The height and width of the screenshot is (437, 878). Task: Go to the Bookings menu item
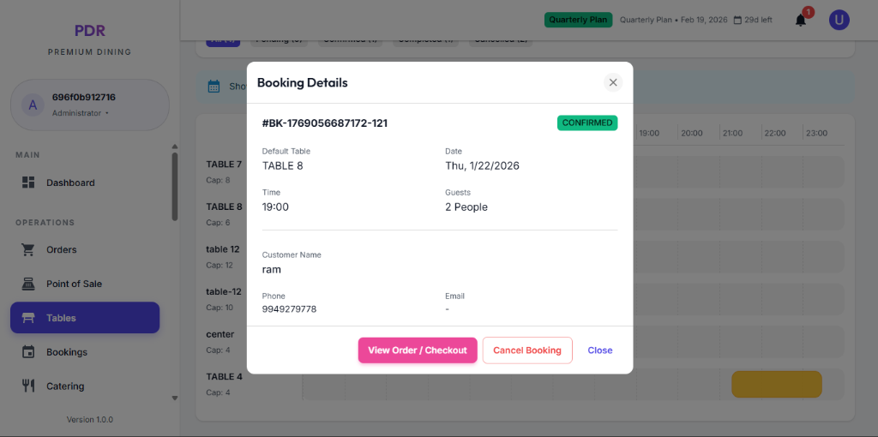click(67, 352)
